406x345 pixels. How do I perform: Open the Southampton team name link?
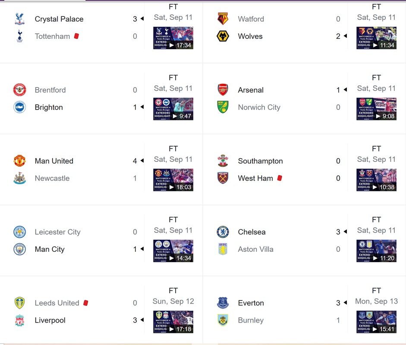260,161
